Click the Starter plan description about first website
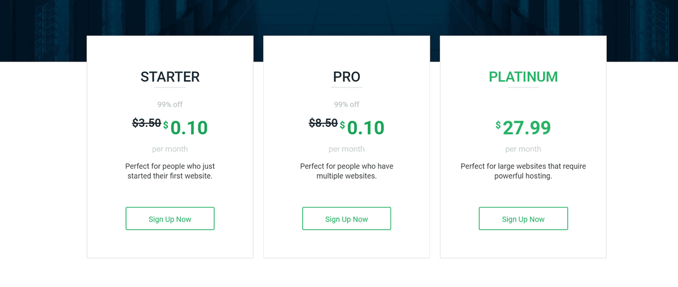 (x=170, y=171)
